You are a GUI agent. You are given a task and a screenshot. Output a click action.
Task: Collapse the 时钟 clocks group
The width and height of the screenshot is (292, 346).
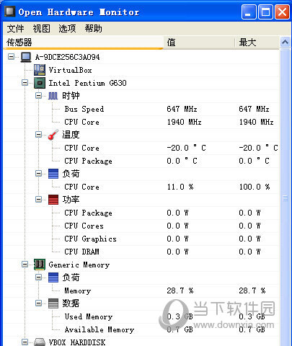click(38, 96)
